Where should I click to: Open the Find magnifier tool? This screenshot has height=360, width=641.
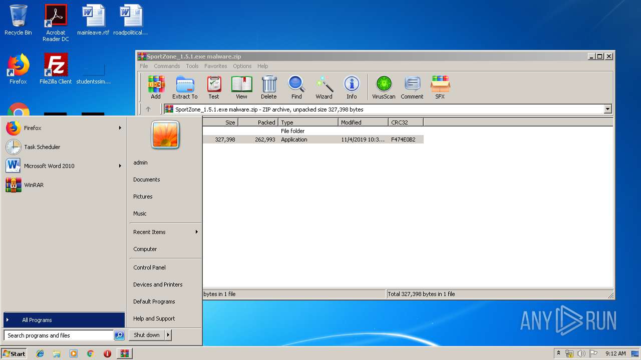click(296, 87)
